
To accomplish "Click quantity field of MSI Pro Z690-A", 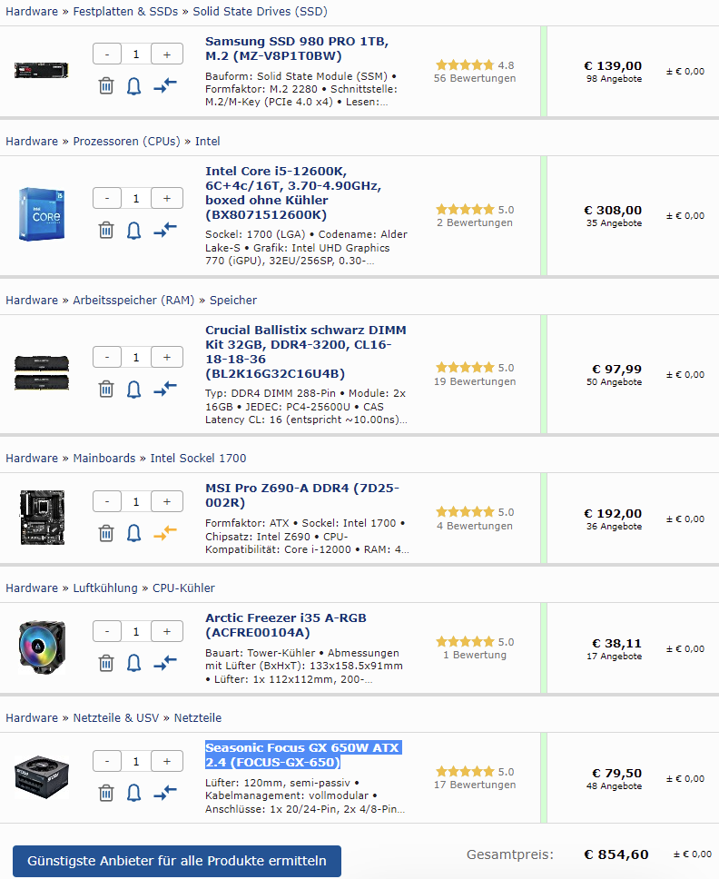I will point(136,502).
